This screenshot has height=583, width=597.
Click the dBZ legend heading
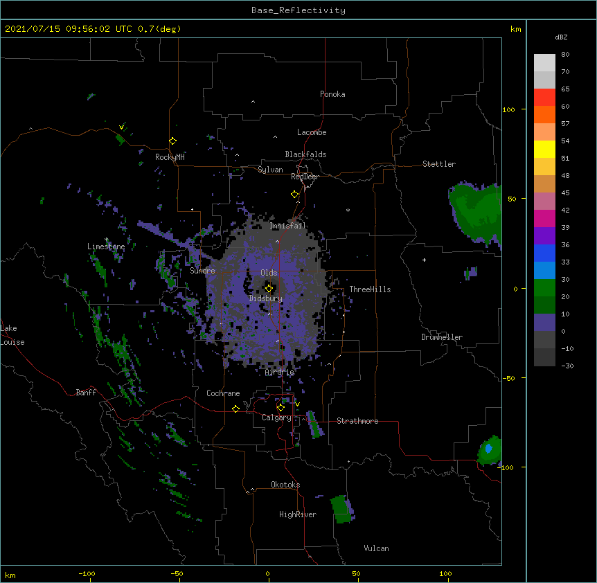pos(561,37)
